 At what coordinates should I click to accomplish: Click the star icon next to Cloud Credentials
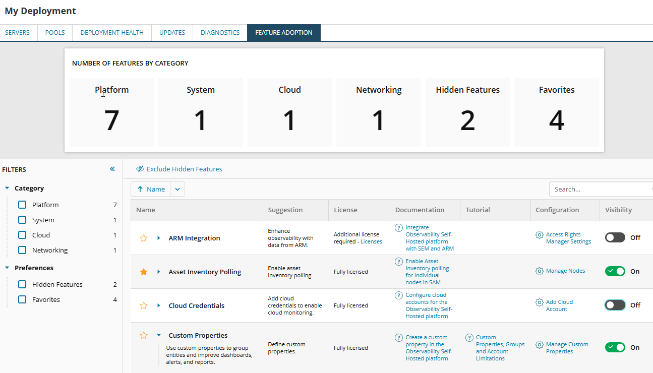(x=144, y=305)
